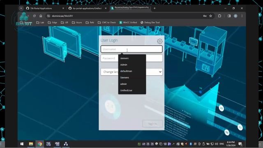Open the WinCC Unified bookmark
The image size is (263, 148).
pyautogui.click(x=128, y=23)
